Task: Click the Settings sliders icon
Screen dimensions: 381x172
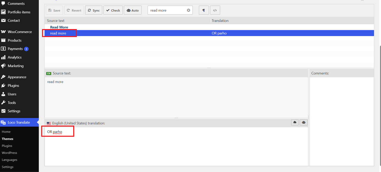Action: 3,111
